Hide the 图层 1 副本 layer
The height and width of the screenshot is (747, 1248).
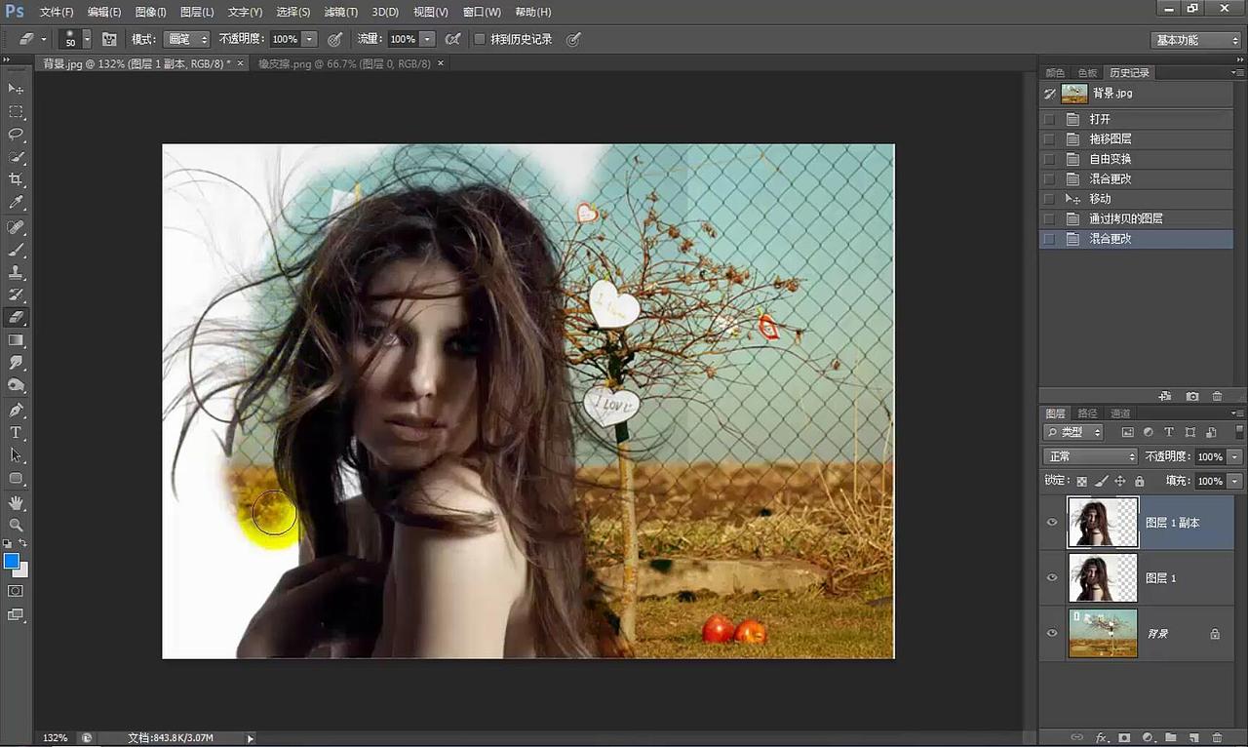point(1052,523)
